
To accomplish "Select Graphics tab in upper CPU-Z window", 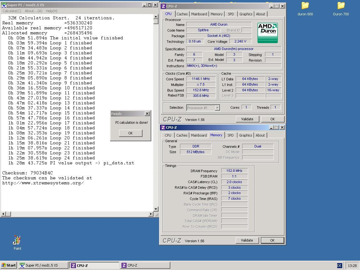I will [246, 14].
